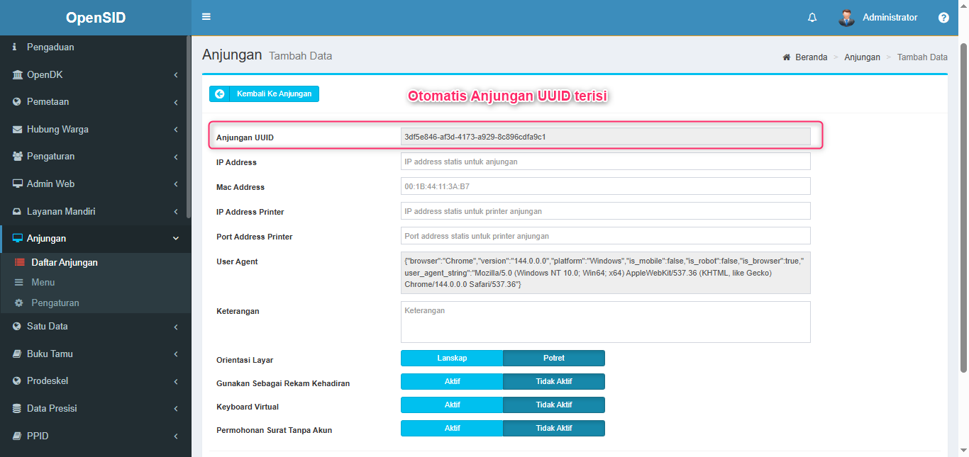Click the Administrator avatar picture
Viewport: 969px width, 457px height.
[846, 18]
